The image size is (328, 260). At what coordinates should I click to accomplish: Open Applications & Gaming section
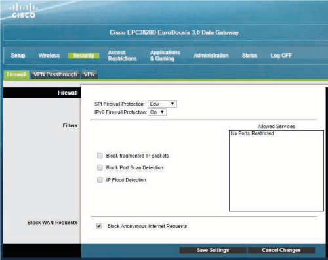(x=165, y=56)
